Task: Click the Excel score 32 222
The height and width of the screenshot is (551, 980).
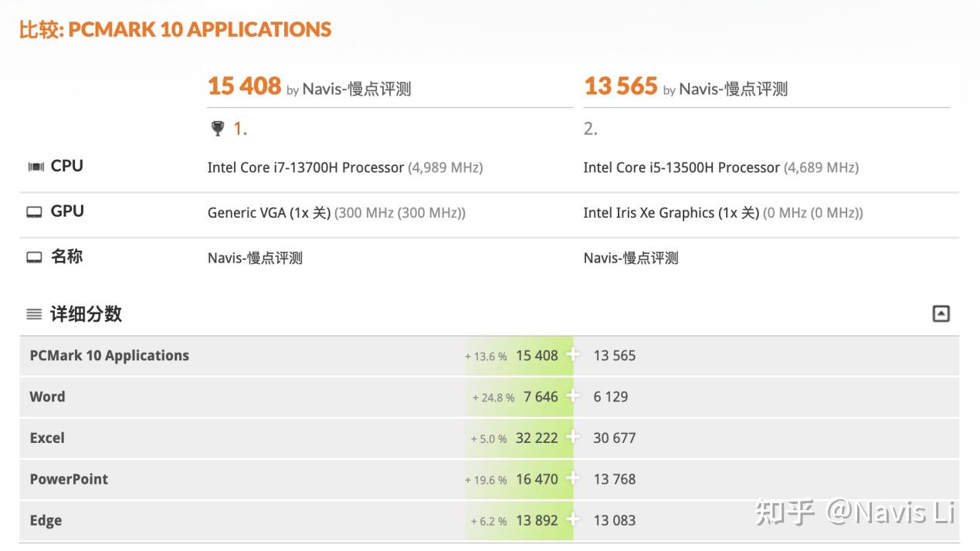Action: click(x=537, y=438)
